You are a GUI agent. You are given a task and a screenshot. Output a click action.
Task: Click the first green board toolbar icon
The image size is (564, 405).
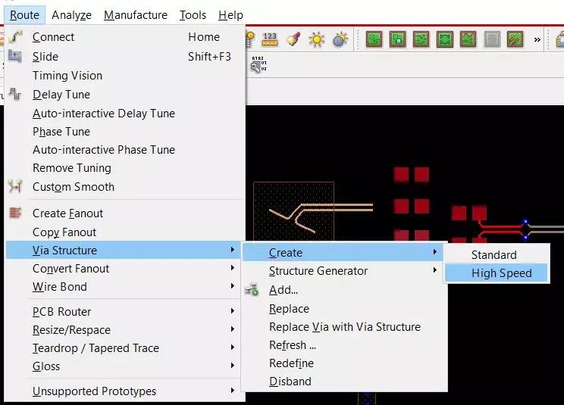tap(373, 39)
